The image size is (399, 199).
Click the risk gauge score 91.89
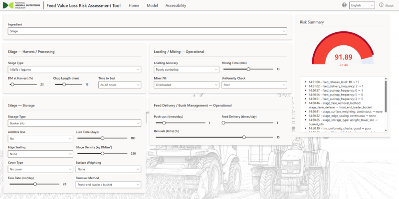click(x=343, y=57)
